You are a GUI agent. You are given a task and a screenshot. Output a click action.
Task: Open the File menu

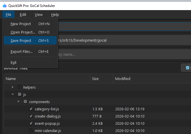[8, 15]
